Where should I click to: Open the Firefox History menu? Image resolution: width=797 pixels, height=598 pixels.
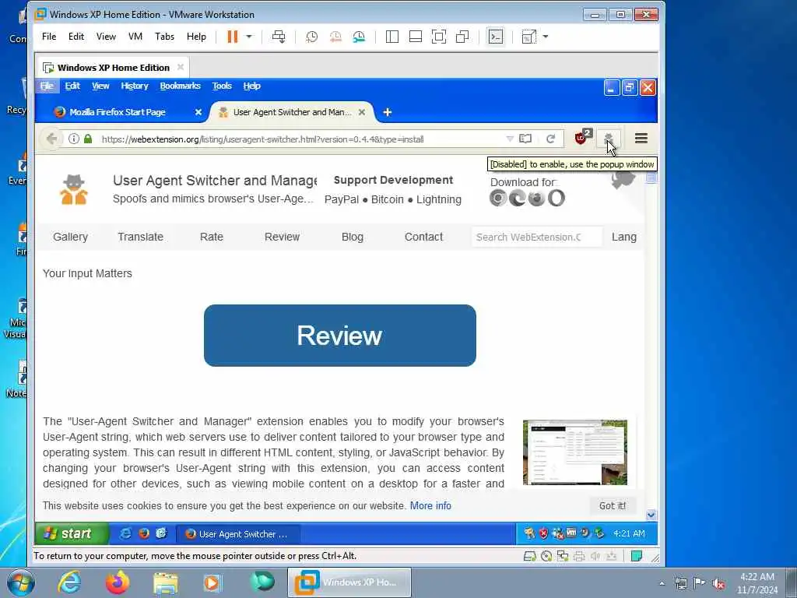134,86
